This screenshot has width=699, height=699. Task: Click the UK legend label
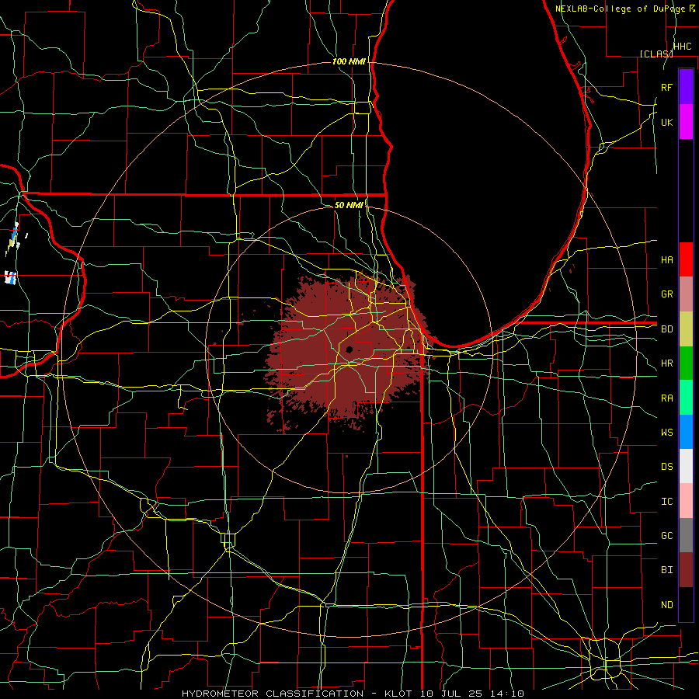tap(666, 122)
